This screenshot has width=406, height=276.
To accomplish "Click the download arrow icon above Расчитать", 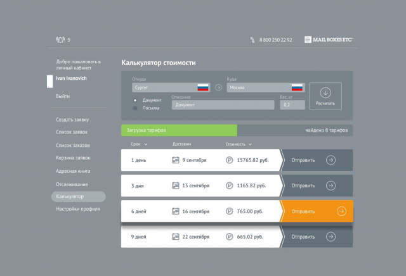I will 325,92.
